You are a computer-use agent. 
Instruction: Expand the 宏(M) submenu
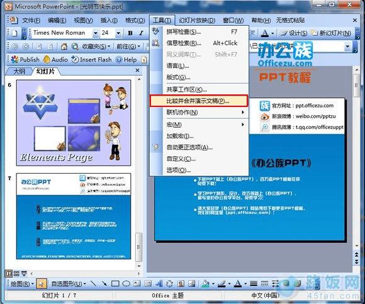(199, 125)
